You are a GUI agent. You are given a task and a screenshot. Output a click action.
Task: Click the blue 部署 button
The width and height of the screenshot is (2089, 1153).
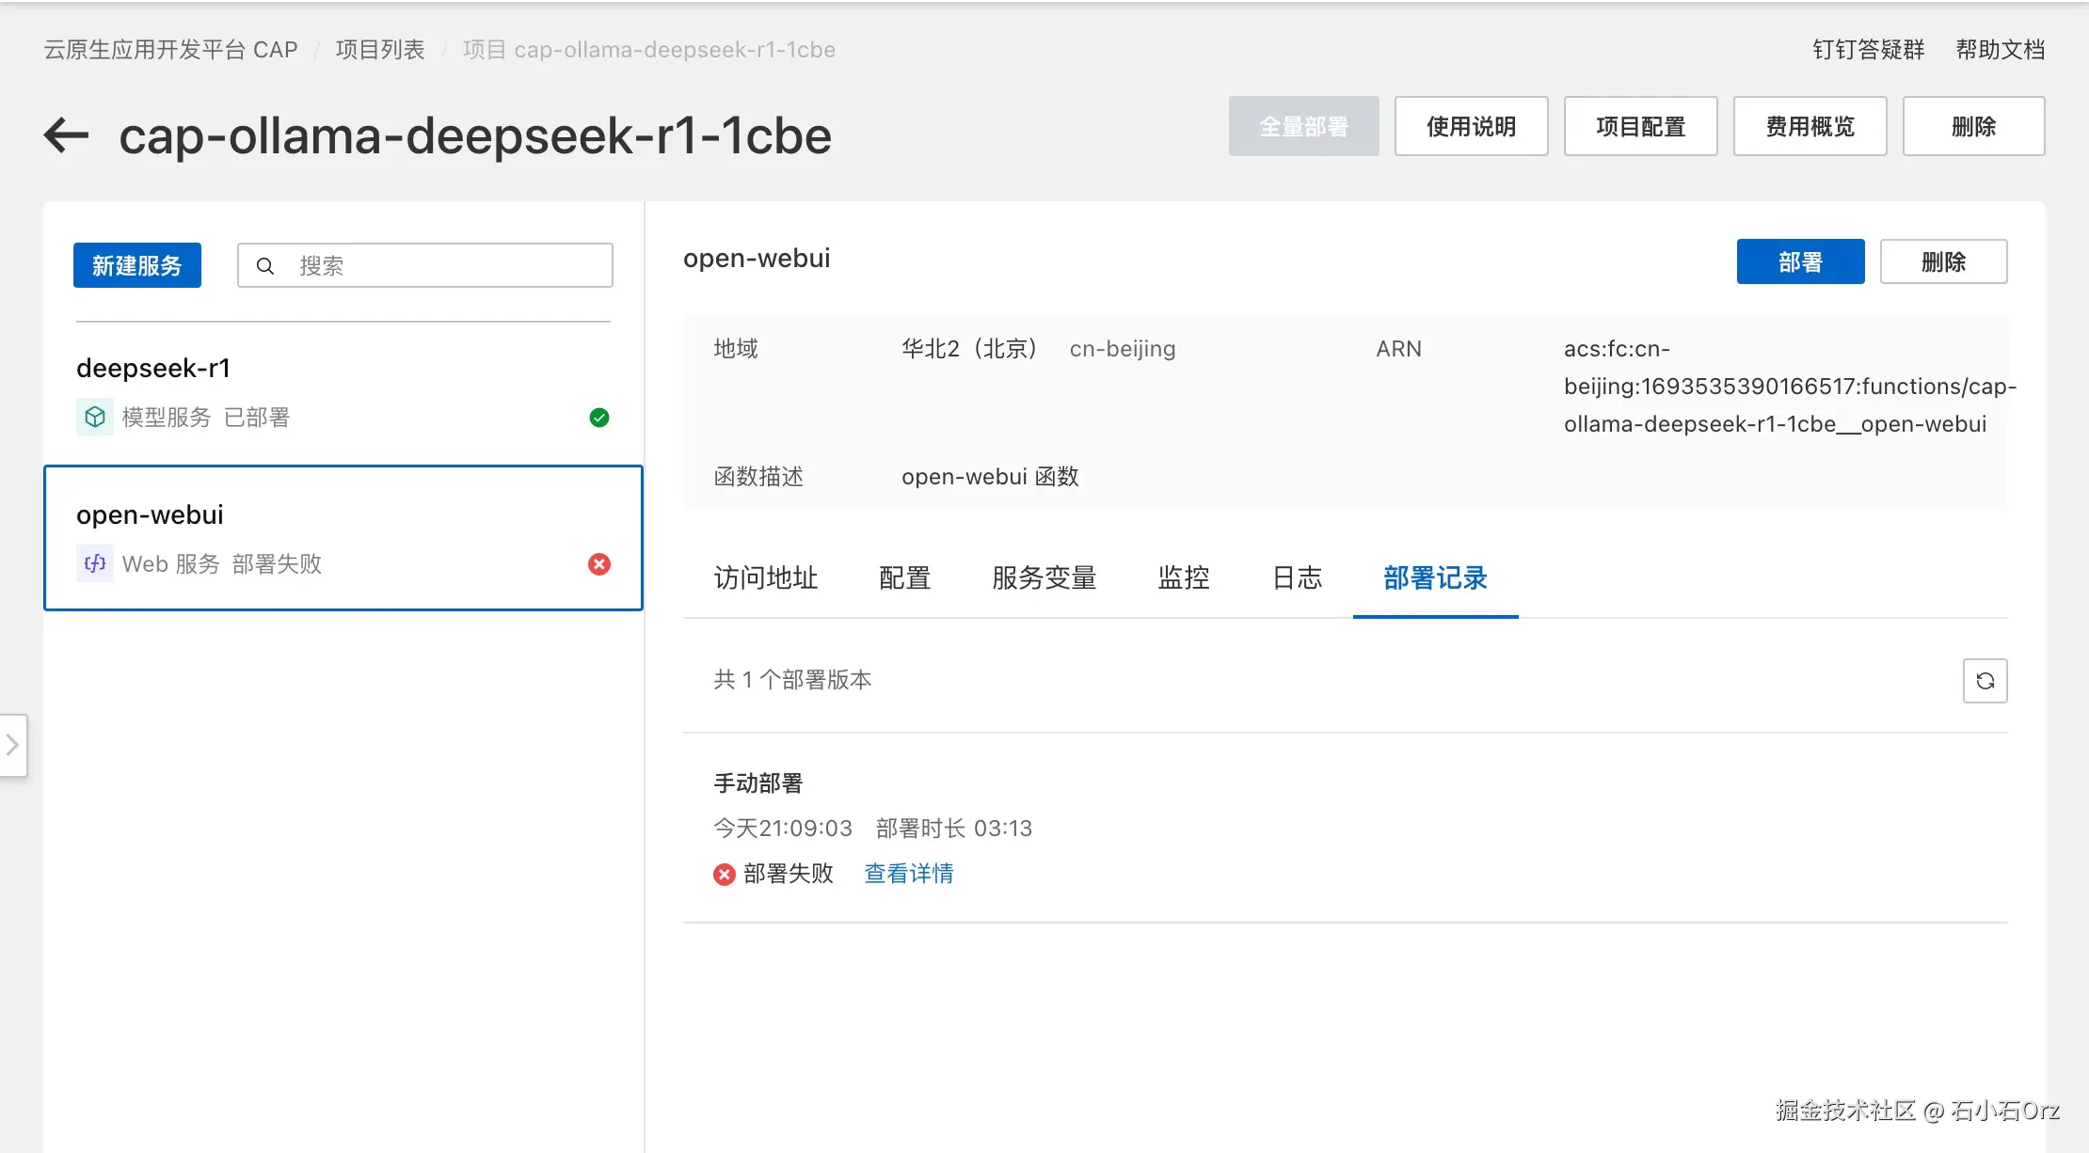pos(1799,261)
